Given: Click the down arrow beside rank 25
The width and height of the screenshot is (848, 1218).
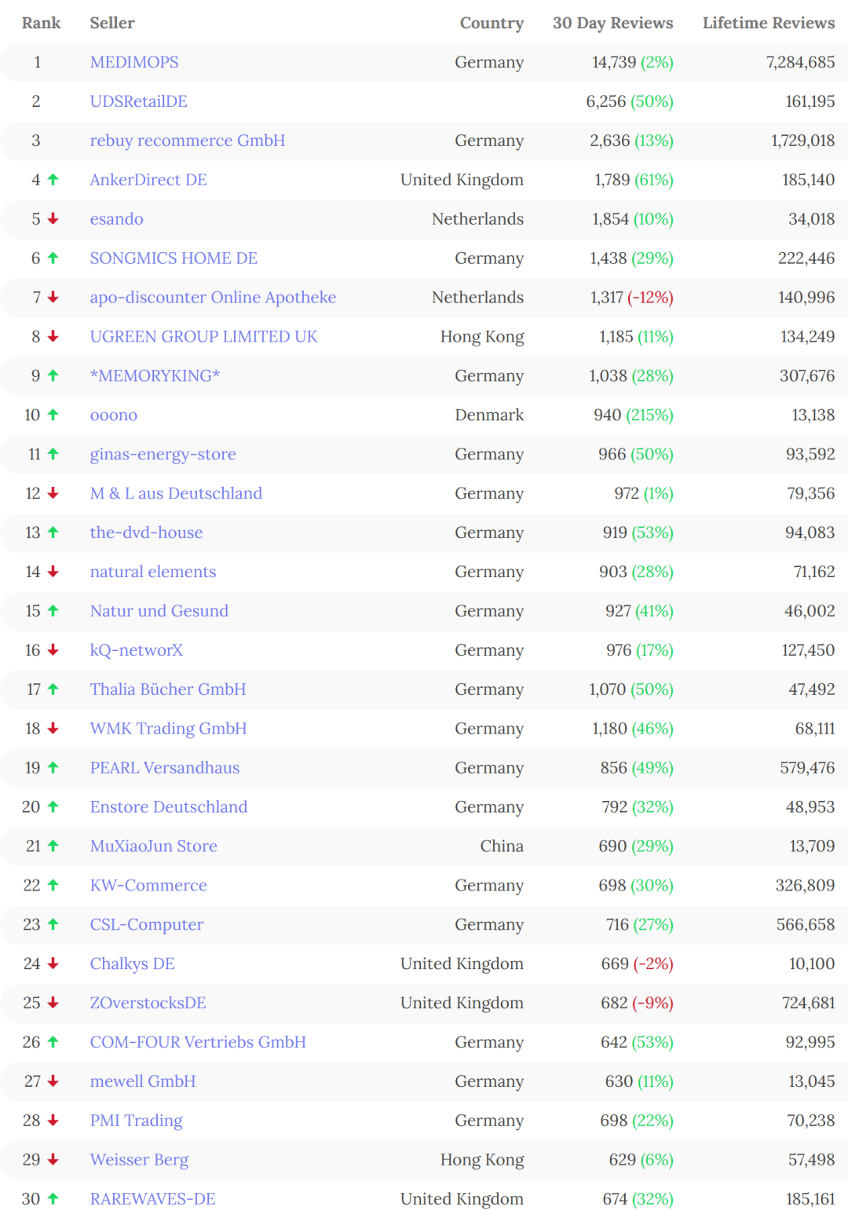Looking at the screenshot, I should tap(53, 1003).
